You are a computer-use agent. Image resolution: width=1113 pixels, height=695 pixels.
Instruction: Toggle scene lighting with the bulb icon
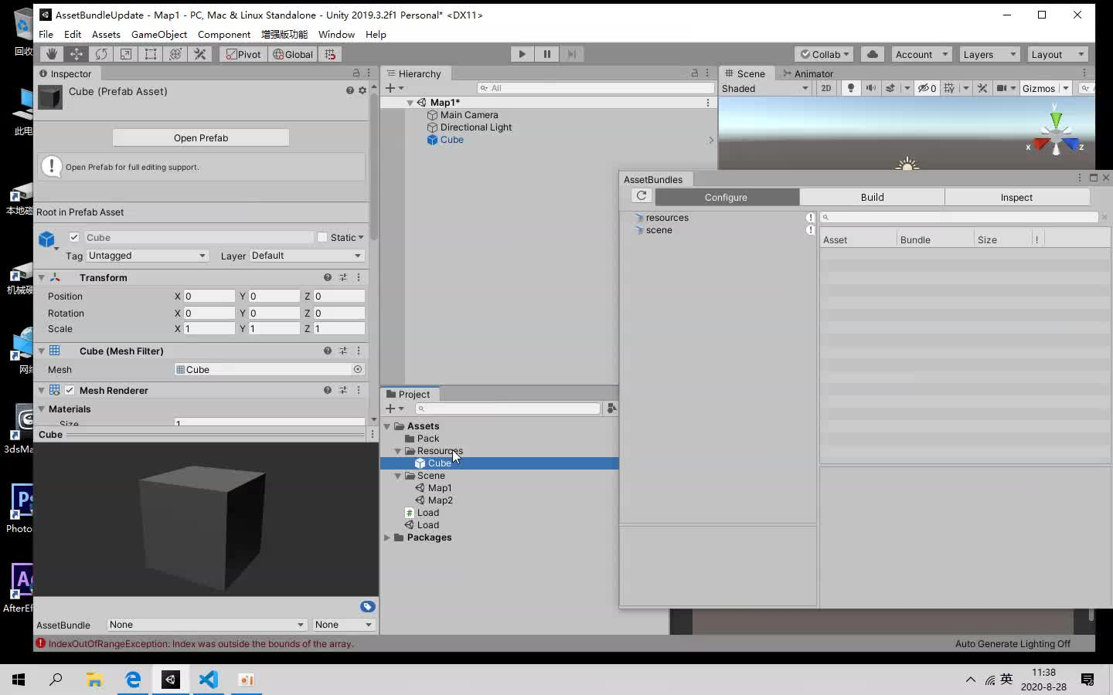[x=849, y=88]
